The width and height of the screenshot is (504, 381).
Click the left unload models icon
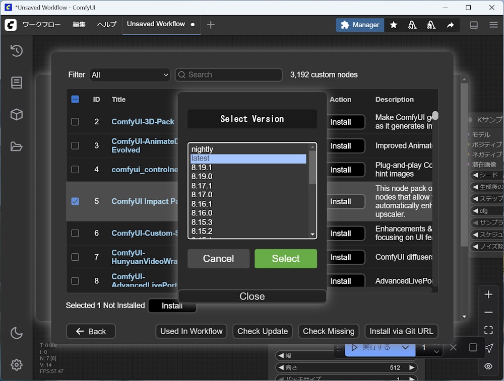412,25
